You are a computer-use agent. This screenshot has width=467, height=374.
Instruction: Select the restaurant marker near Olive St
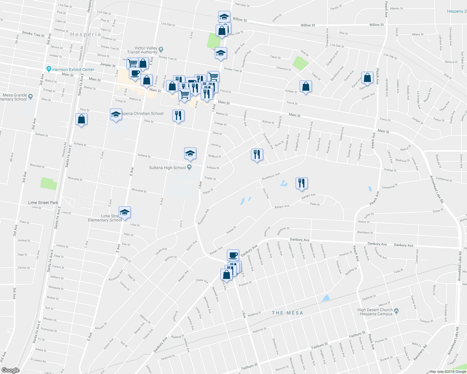tap(179, 116)
